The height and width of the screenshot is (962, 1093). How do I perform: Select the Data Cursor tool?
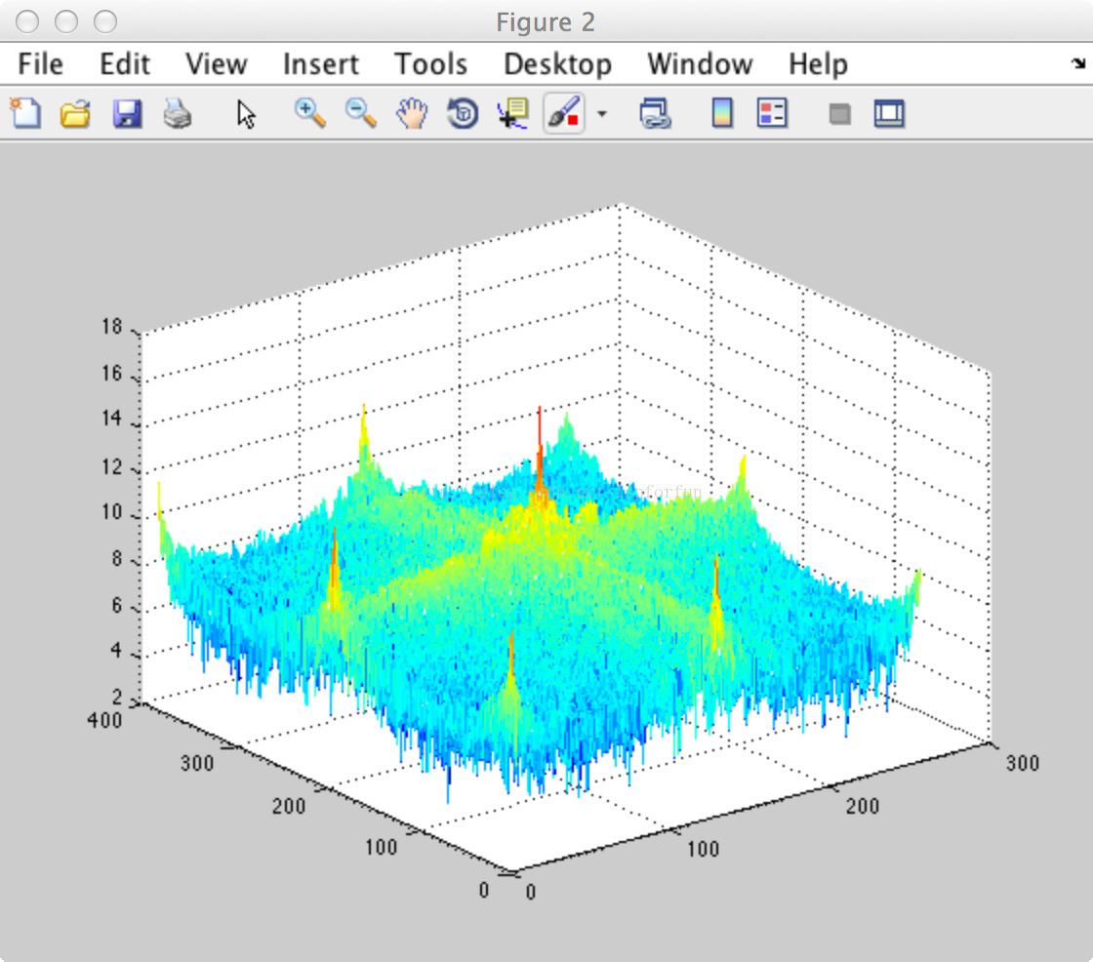click(x=513, y=113)
